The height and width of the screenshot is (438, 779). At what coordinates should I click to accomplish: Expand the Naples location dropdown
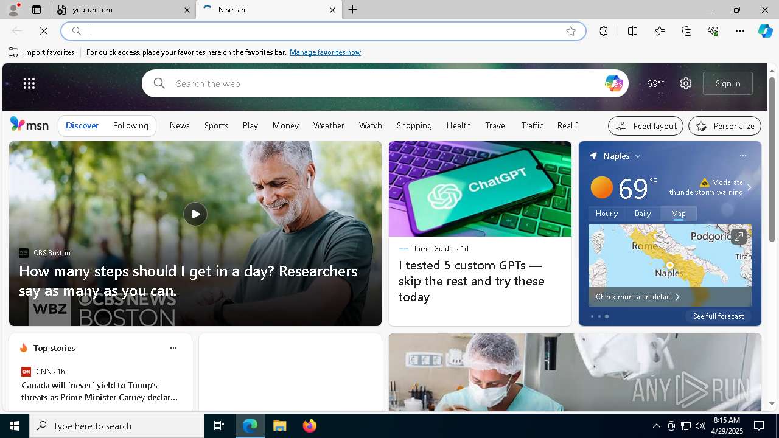638,156
